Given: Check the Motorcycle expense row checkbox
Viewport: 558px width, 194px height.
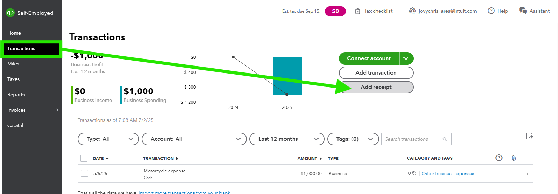Looking at the screenshot, I should coord(85,173).
